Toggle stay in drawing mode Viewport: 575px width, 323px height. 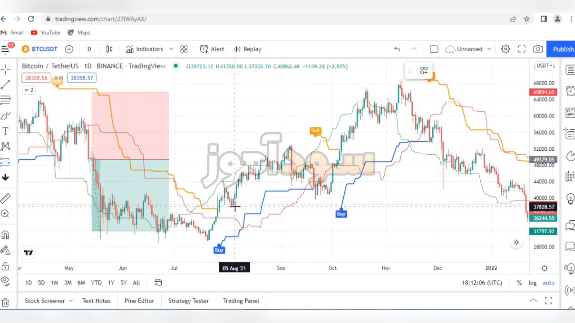pos(5,250)
